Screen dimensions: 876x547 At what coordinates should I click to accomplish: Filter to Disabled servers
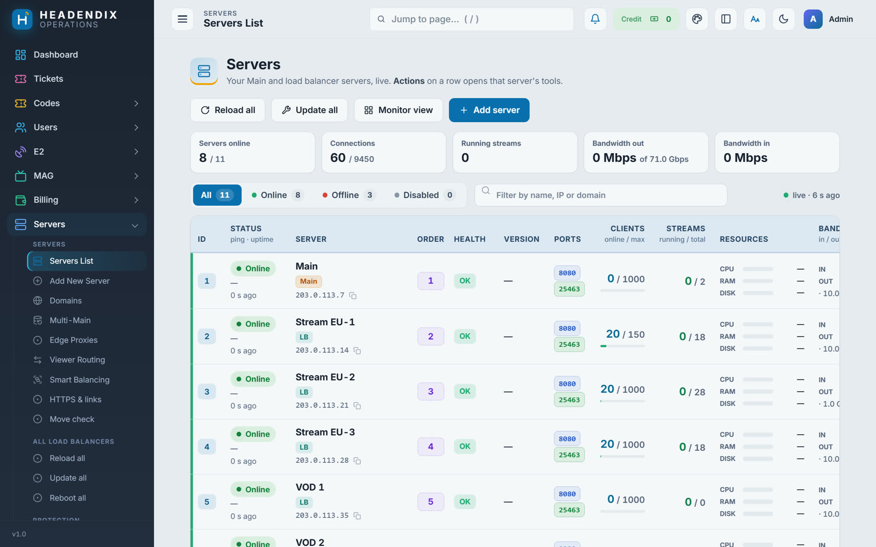425,195
